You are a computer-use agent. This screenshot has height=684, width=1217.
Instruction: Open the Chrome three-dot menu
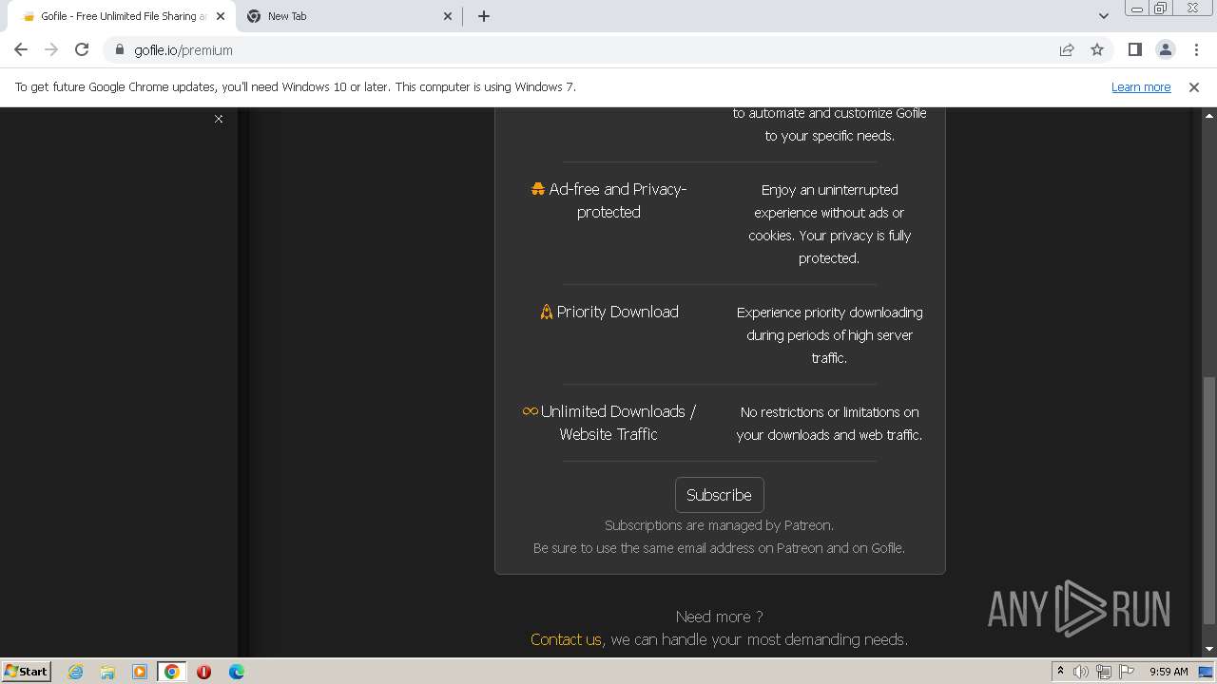click(x=1196, y=49)
